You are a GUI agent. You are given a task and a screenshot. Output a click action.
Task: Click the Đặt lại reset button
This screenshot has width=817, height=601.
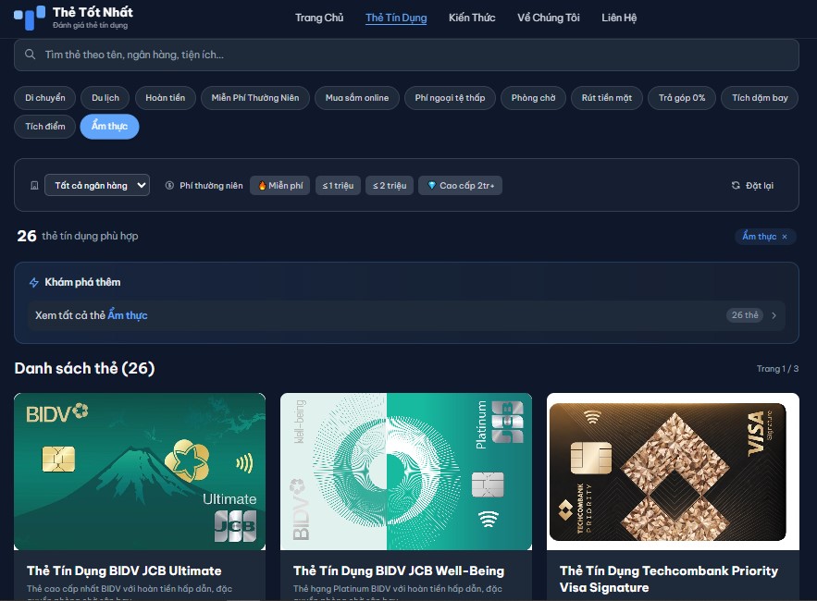(752, 186)
